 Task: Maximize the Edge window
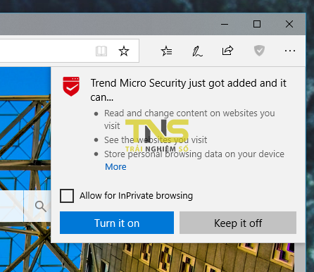click(257, 24)
